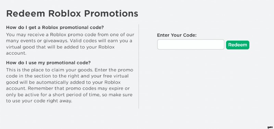Click the line 'This is the place to claim your goods'
Viewport: 274px width, 129px height.
[x=70, y=70]
